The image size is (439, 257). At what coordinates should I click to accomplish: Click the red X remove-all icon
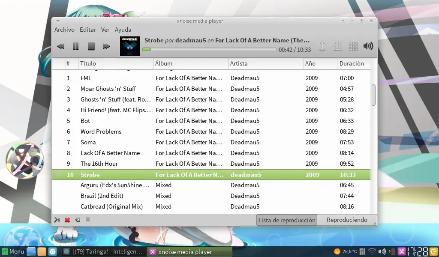pyautogui.click(x=67, y=220)
